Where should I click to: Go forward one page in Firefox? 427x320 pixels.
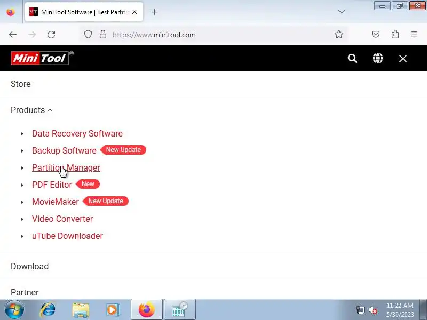pyautogui.click(x=32, y=35)
